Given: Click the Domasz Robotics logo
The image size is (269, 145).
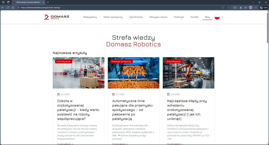Looking at the screenshot, I should pos(56,17).
